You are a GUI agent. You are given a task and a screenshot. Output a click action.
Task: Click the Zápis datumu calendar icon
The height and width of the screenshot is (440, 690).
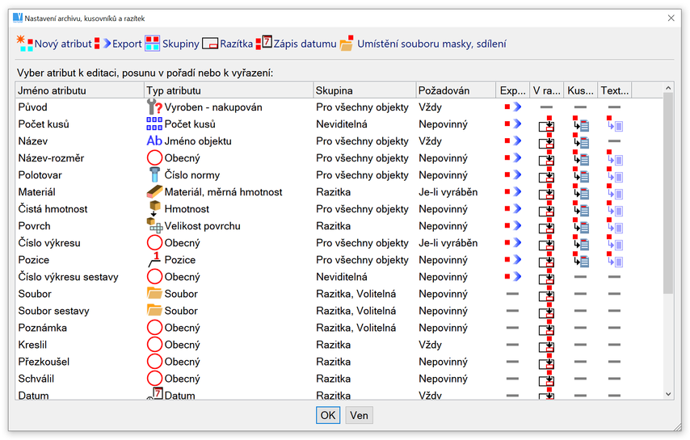tap(264, 44)
